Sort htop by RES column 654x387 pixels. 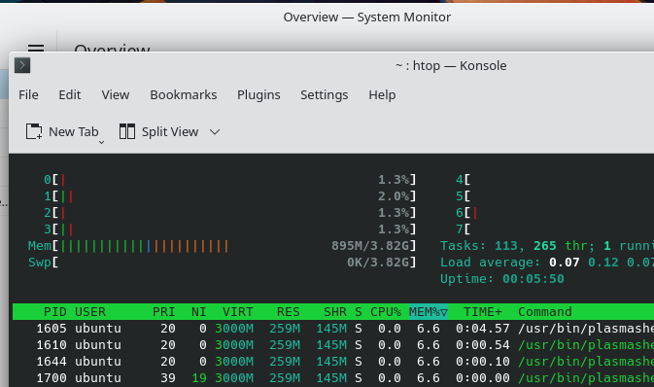pos(289,312)
